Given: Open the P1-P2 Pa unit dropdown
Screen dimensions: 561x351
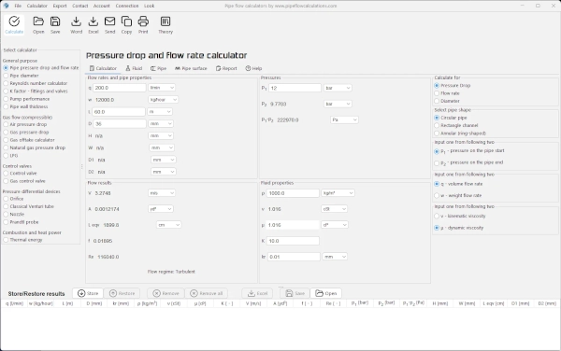Looking at the screenshot, I should coord(344,119).
